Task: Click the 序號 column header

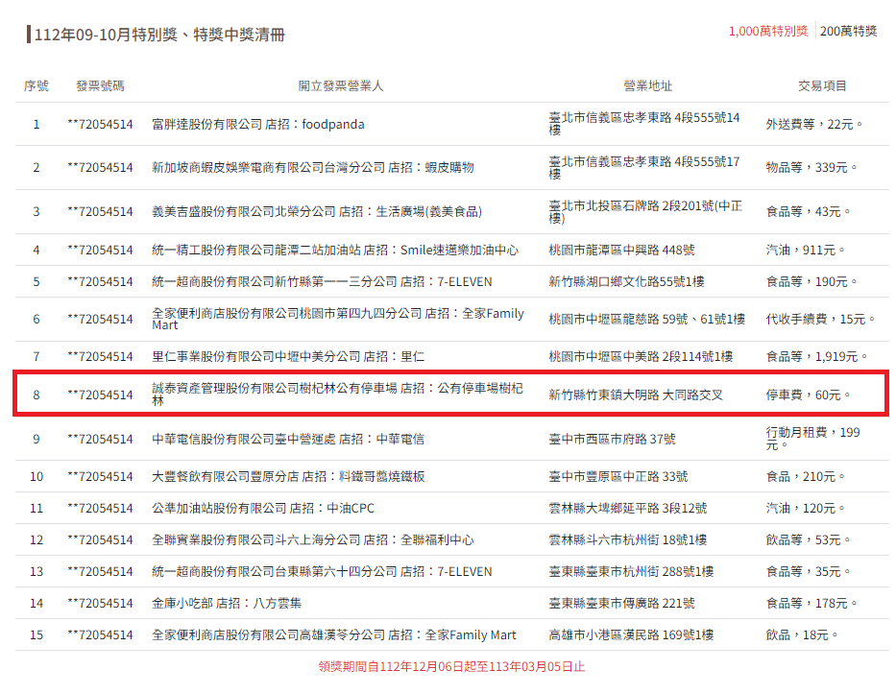Action: [35, 84]
